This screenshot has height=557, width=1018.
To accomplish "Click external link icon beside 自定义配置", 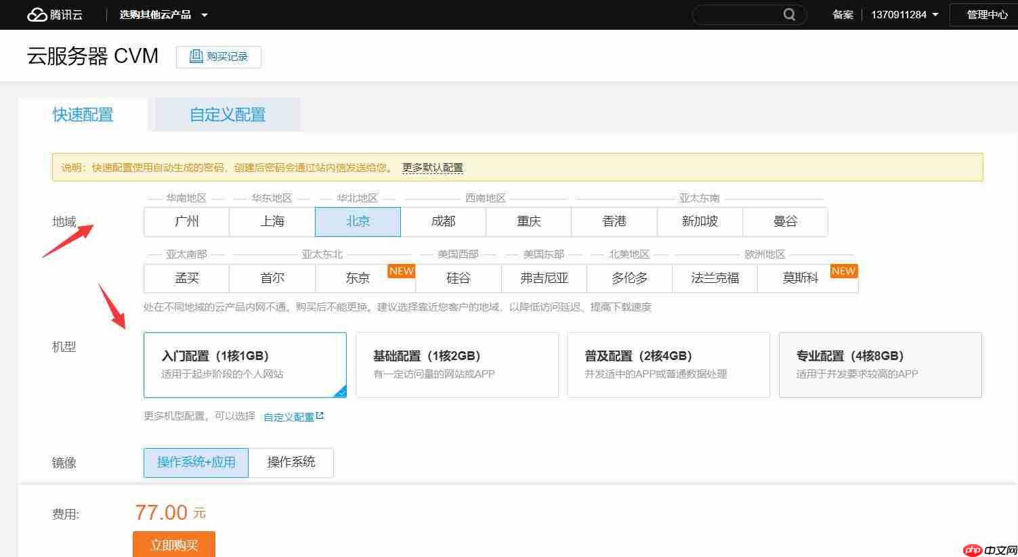I will pyautogui.click(x=320, y=416).
